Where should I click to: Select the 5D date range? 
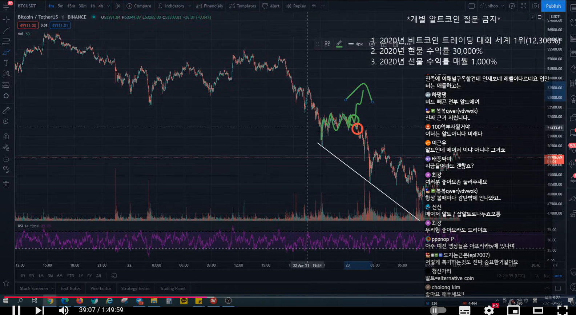click(32, 276)
